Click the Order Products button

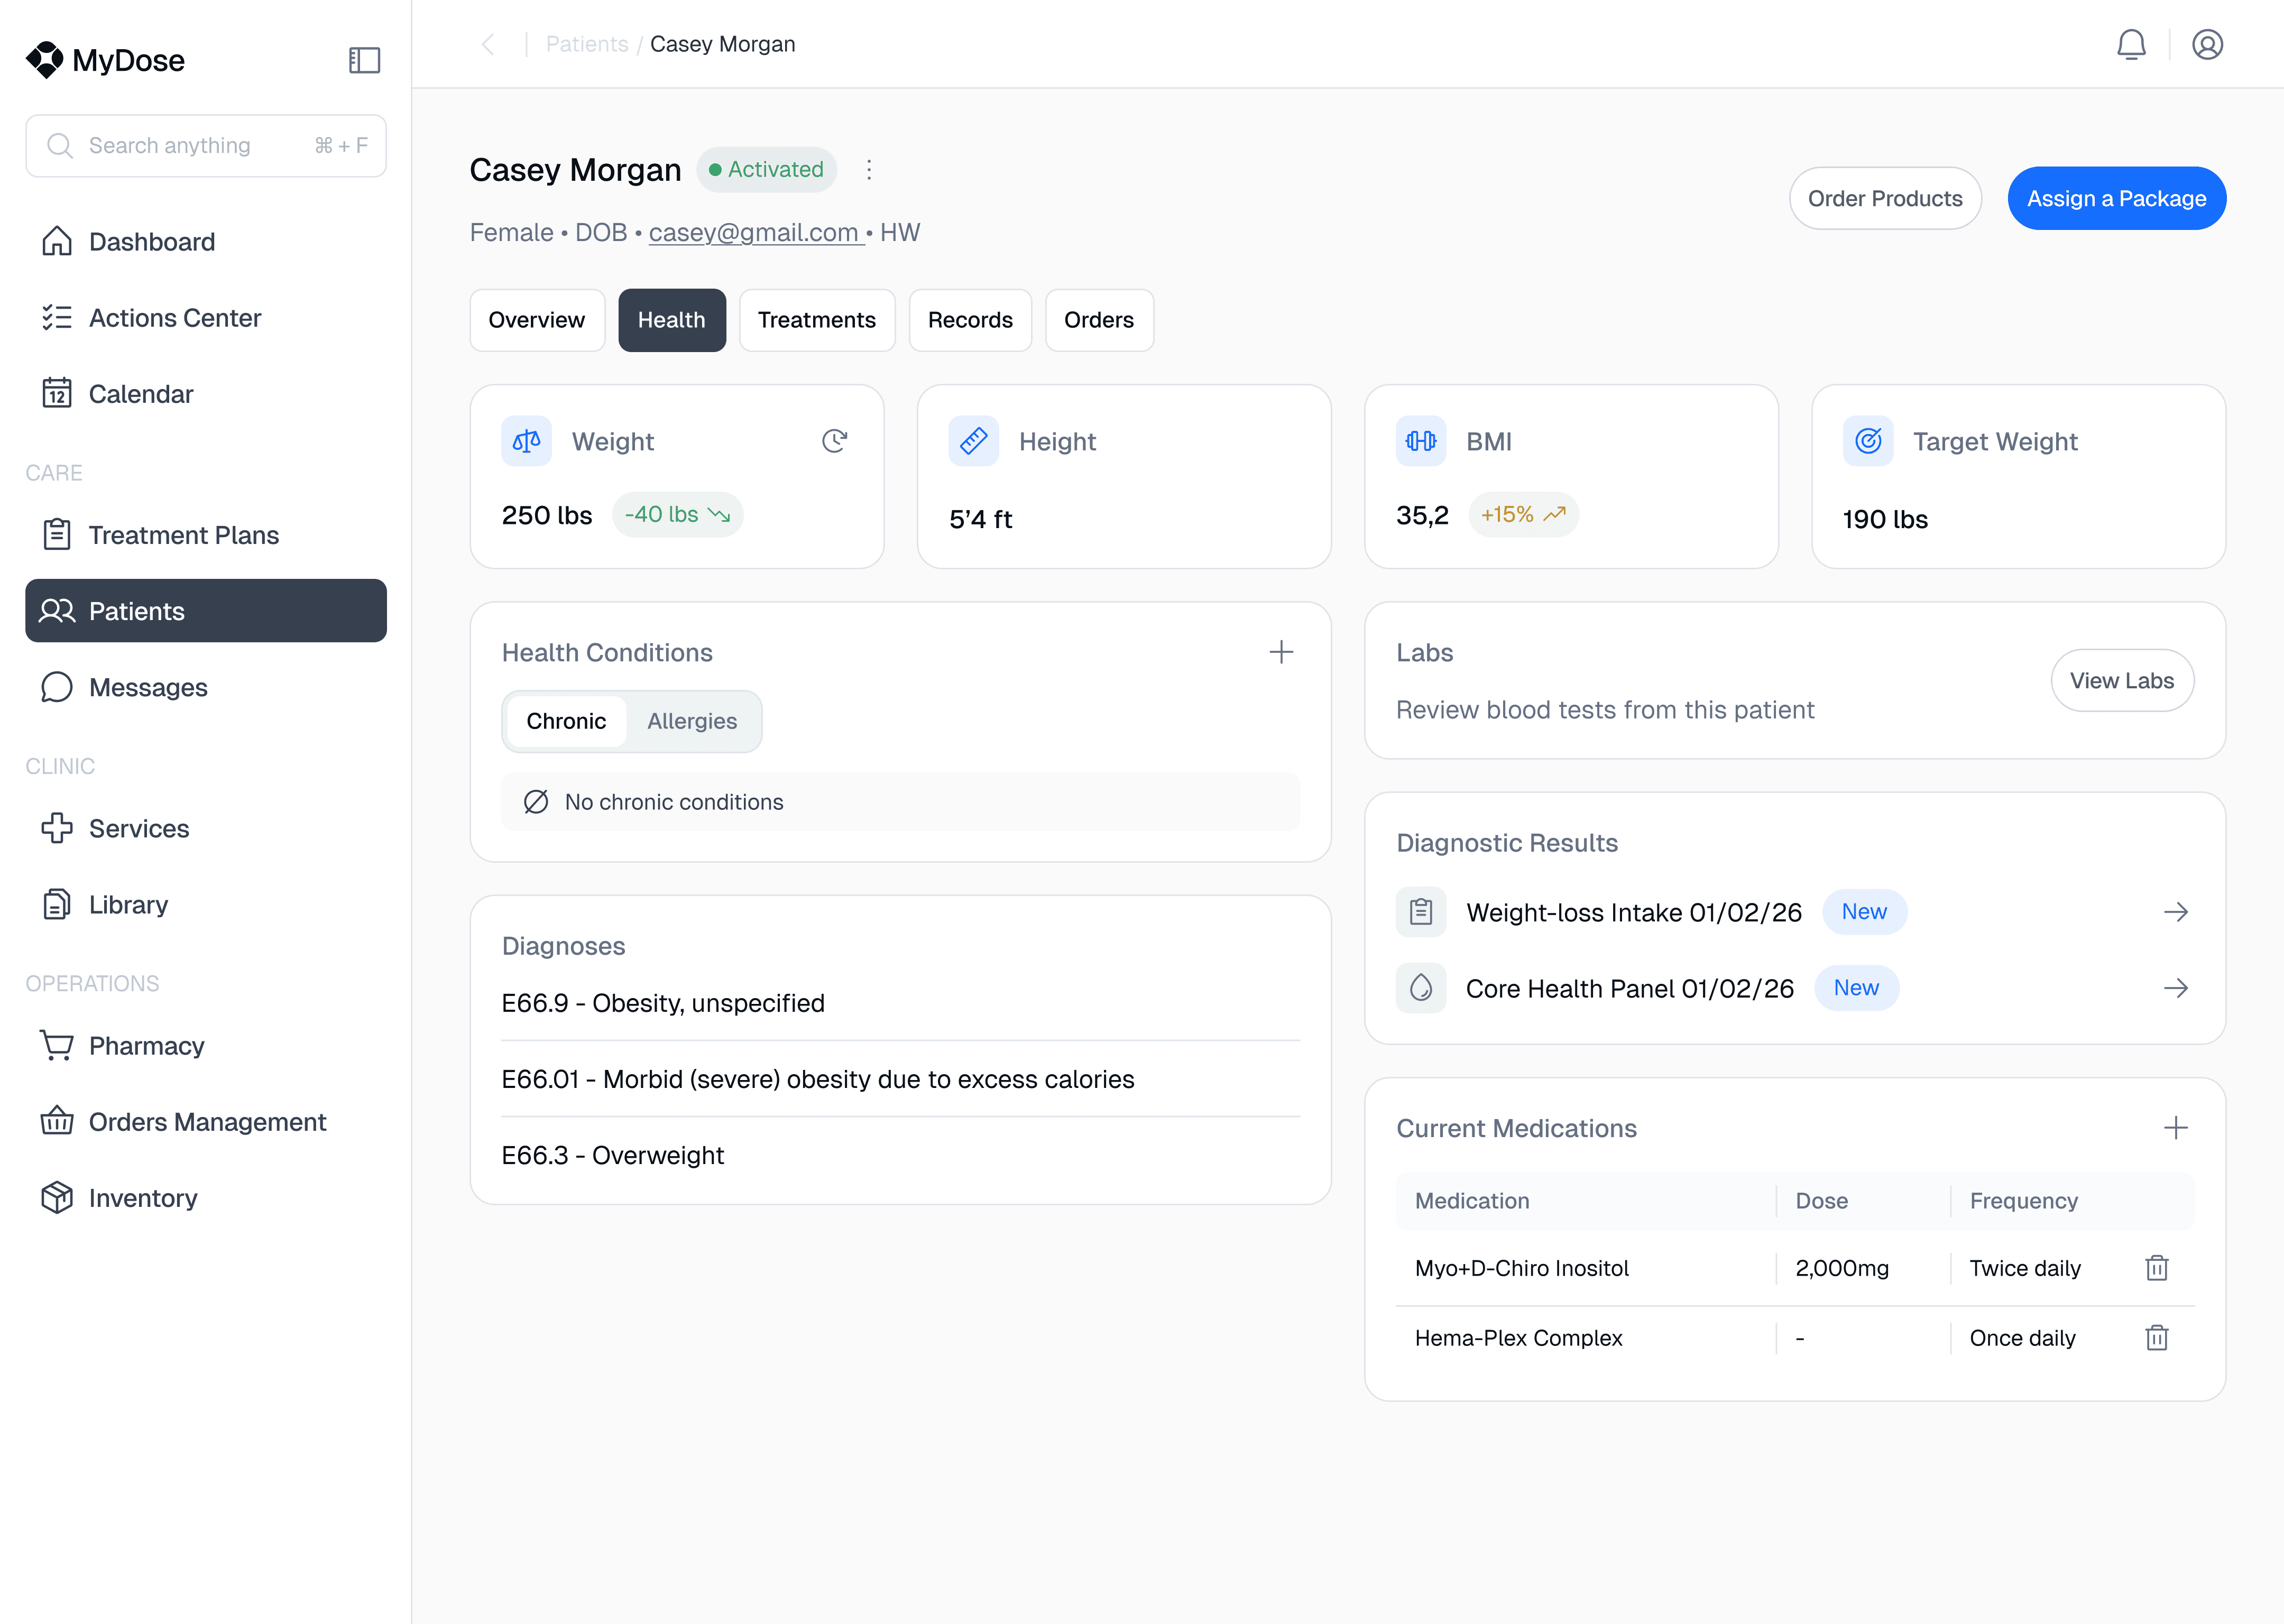click(1885, 198)
